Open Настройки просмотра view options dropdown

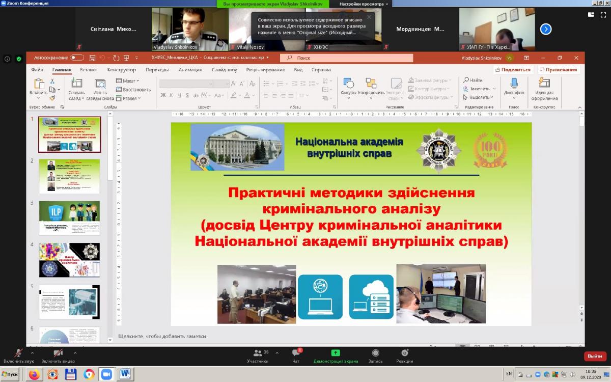tap(364, 4)
